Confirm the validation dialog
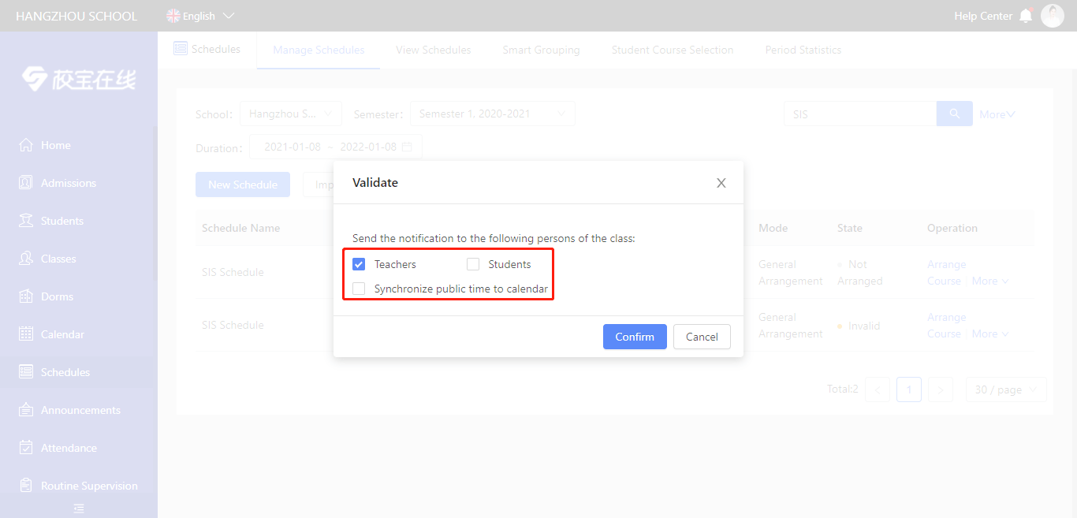 pyautogui.click(x=635, y=337)
